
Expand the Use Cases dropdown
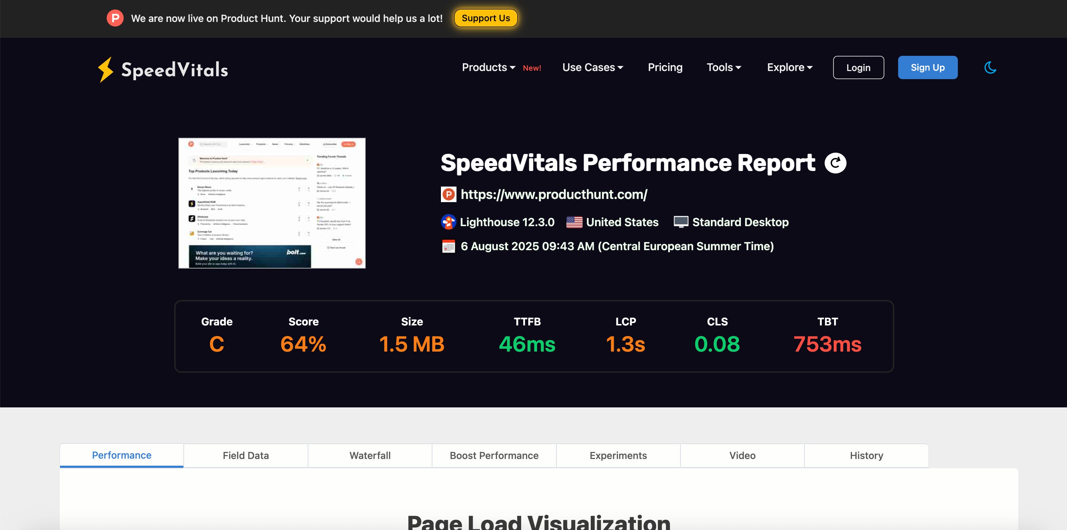(x=593, y=67)
